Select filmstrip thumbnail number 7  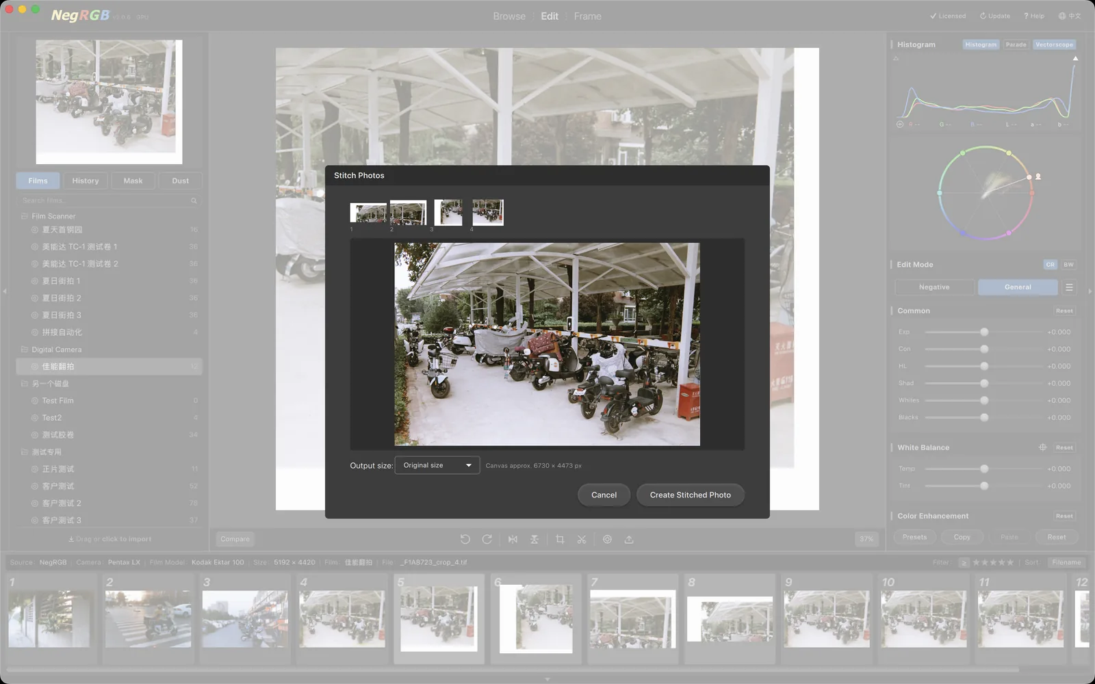tap(632, 619)
